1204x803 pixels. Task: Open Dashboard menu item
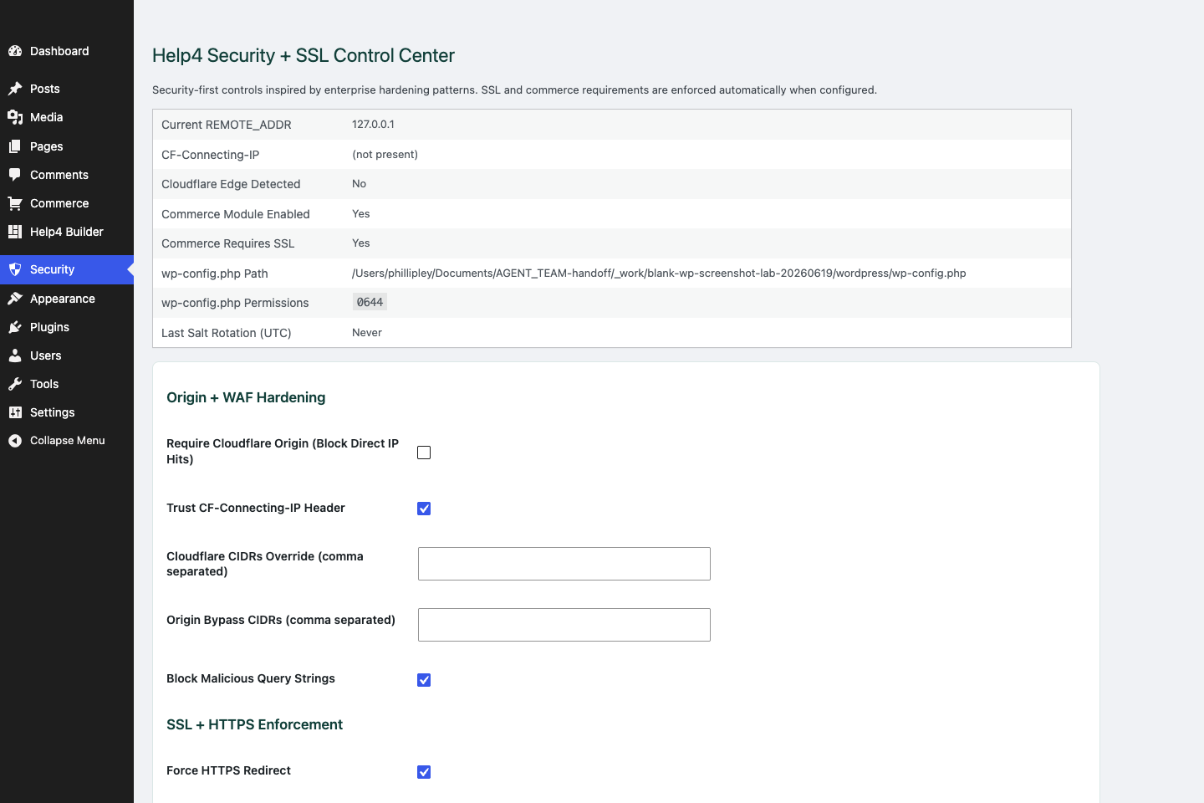[67, 51]
